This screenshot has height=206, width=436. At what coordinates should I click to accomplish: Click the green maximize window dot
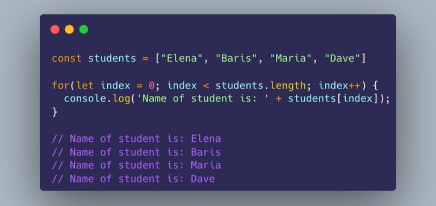point(83,30)
